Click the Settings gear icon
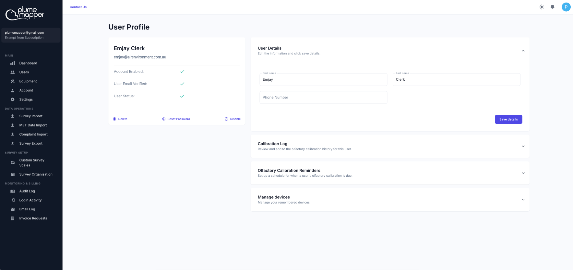The width and height of the screenshot is (573, 270). tap(13, 100)
